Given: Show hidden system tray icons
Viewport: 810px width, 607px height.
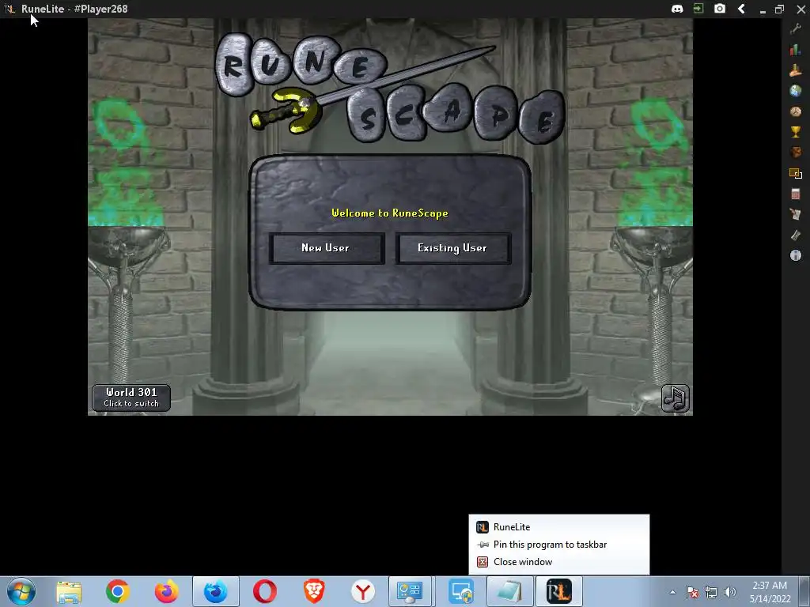Looking at the screenshot, I should click(672, 592).
